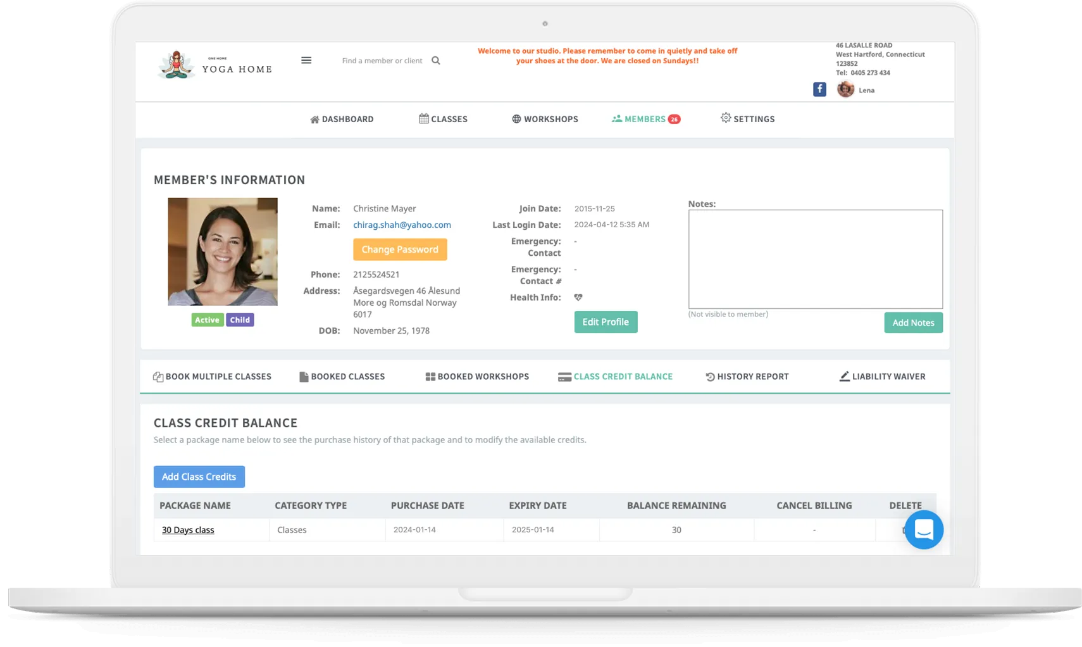This screenshot has width=1082, height=647.
Task: Open the live chat bubble widget
Action: click(924, 530)
